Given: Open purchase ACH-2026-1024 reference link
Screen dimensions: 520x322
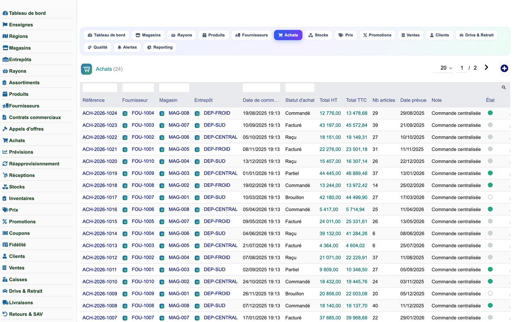Looking at the screenshot, I should [x=100, y=113].
